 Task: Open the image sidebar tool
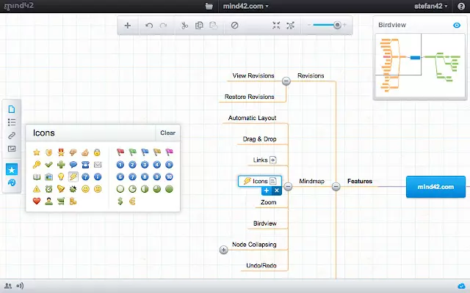tap(11, 149)
